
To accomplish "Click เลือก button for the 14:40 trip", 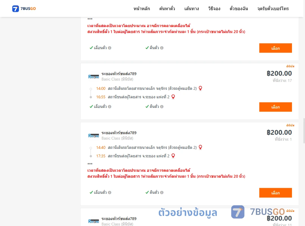I will point(275,193).
